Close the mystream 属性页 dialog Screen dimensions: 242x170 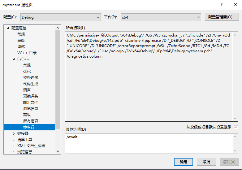point(236,5)
